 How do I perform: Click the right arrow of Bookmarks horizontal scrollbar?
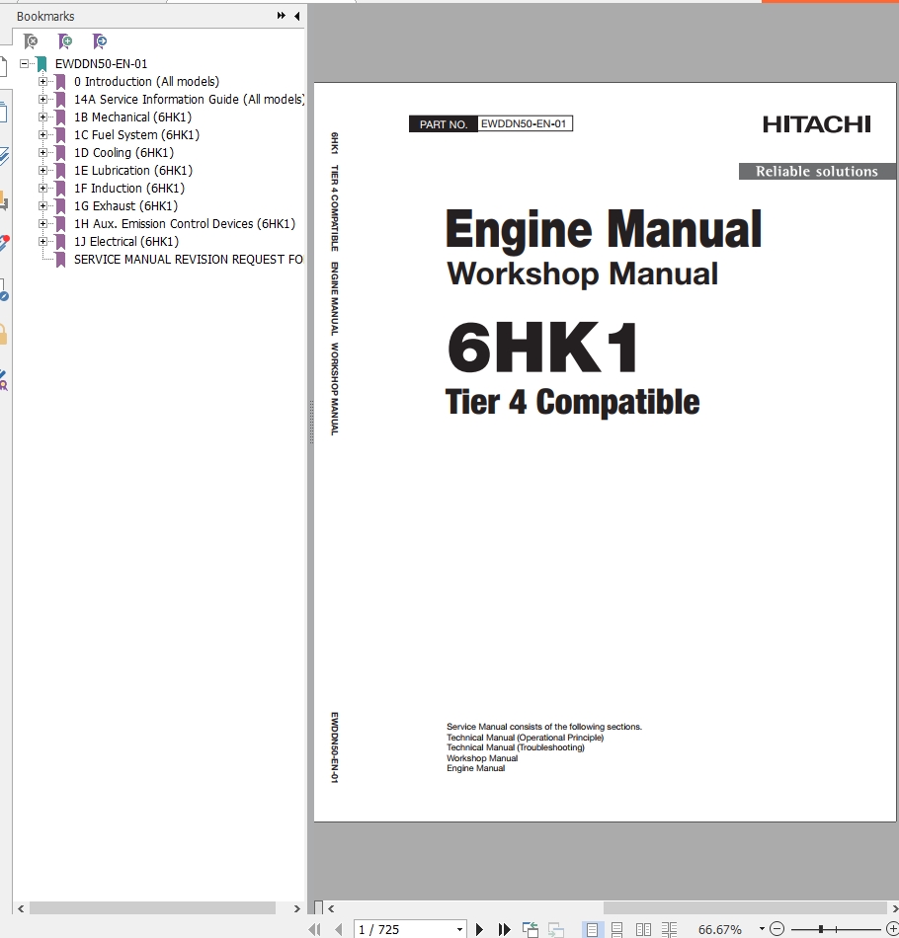pos(297,908)
